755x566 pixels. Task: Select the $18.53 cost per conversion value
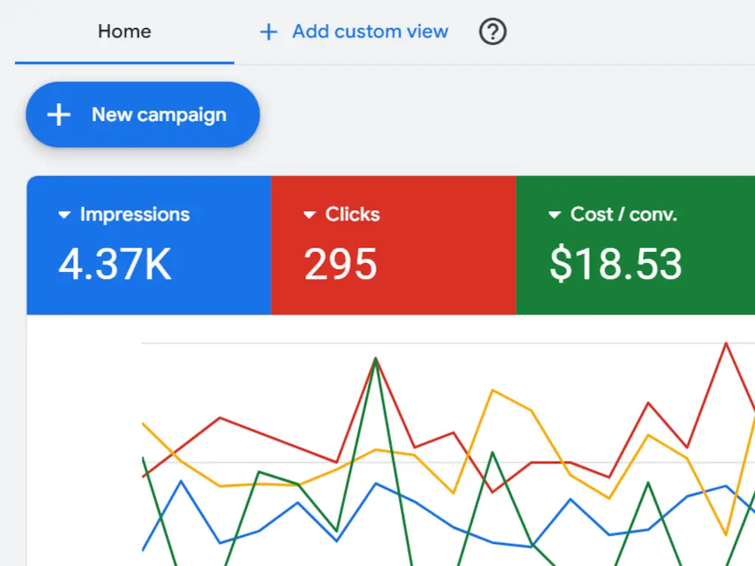616,264
